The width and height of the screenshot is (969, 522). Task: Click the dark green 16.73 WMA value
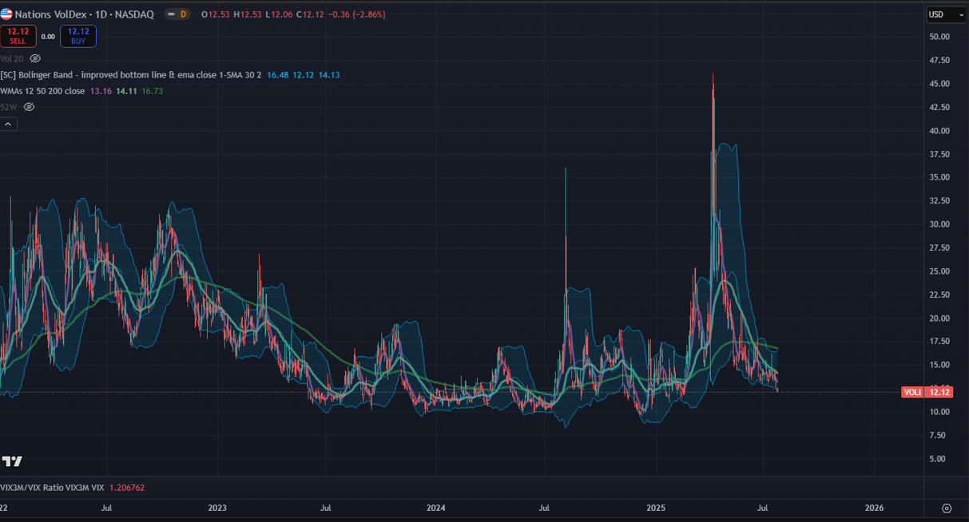pyautogui.click(x=152, y=91)
